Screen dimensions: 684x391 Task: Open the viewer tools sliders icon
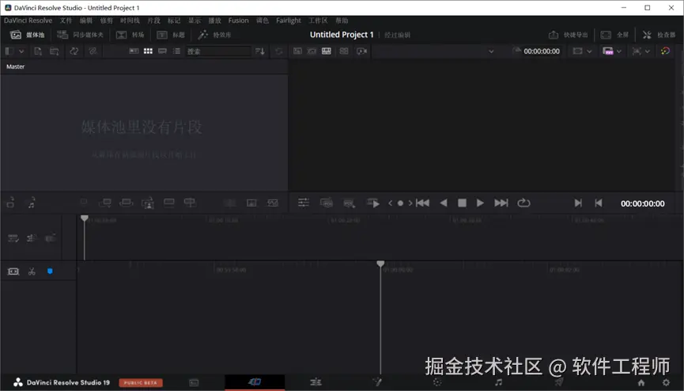(x=304, y=203)
